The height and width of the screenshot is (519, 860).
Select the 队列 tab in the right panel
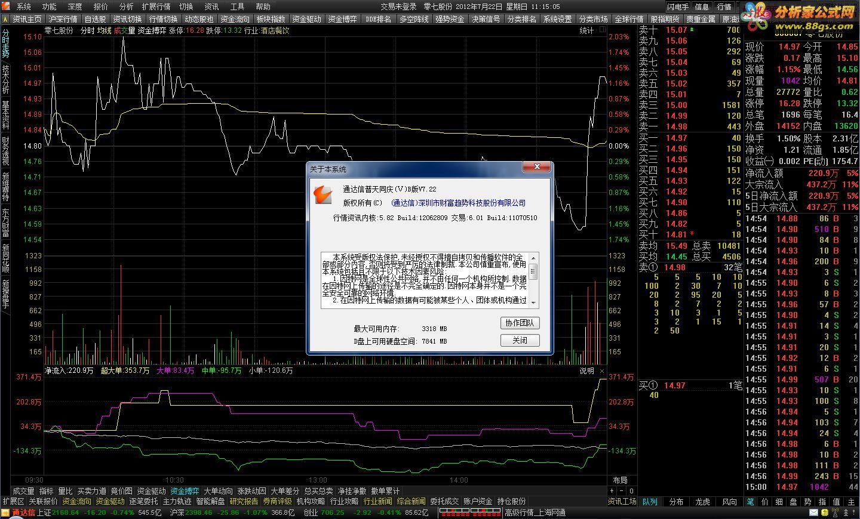tap(650, 502)
